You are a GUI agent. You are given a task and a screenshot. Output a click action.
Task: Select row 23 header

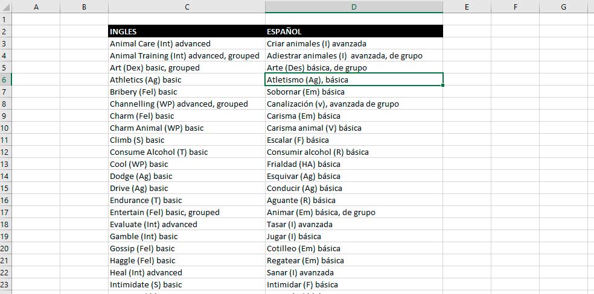pyautogui.click(x=6, y=284)
